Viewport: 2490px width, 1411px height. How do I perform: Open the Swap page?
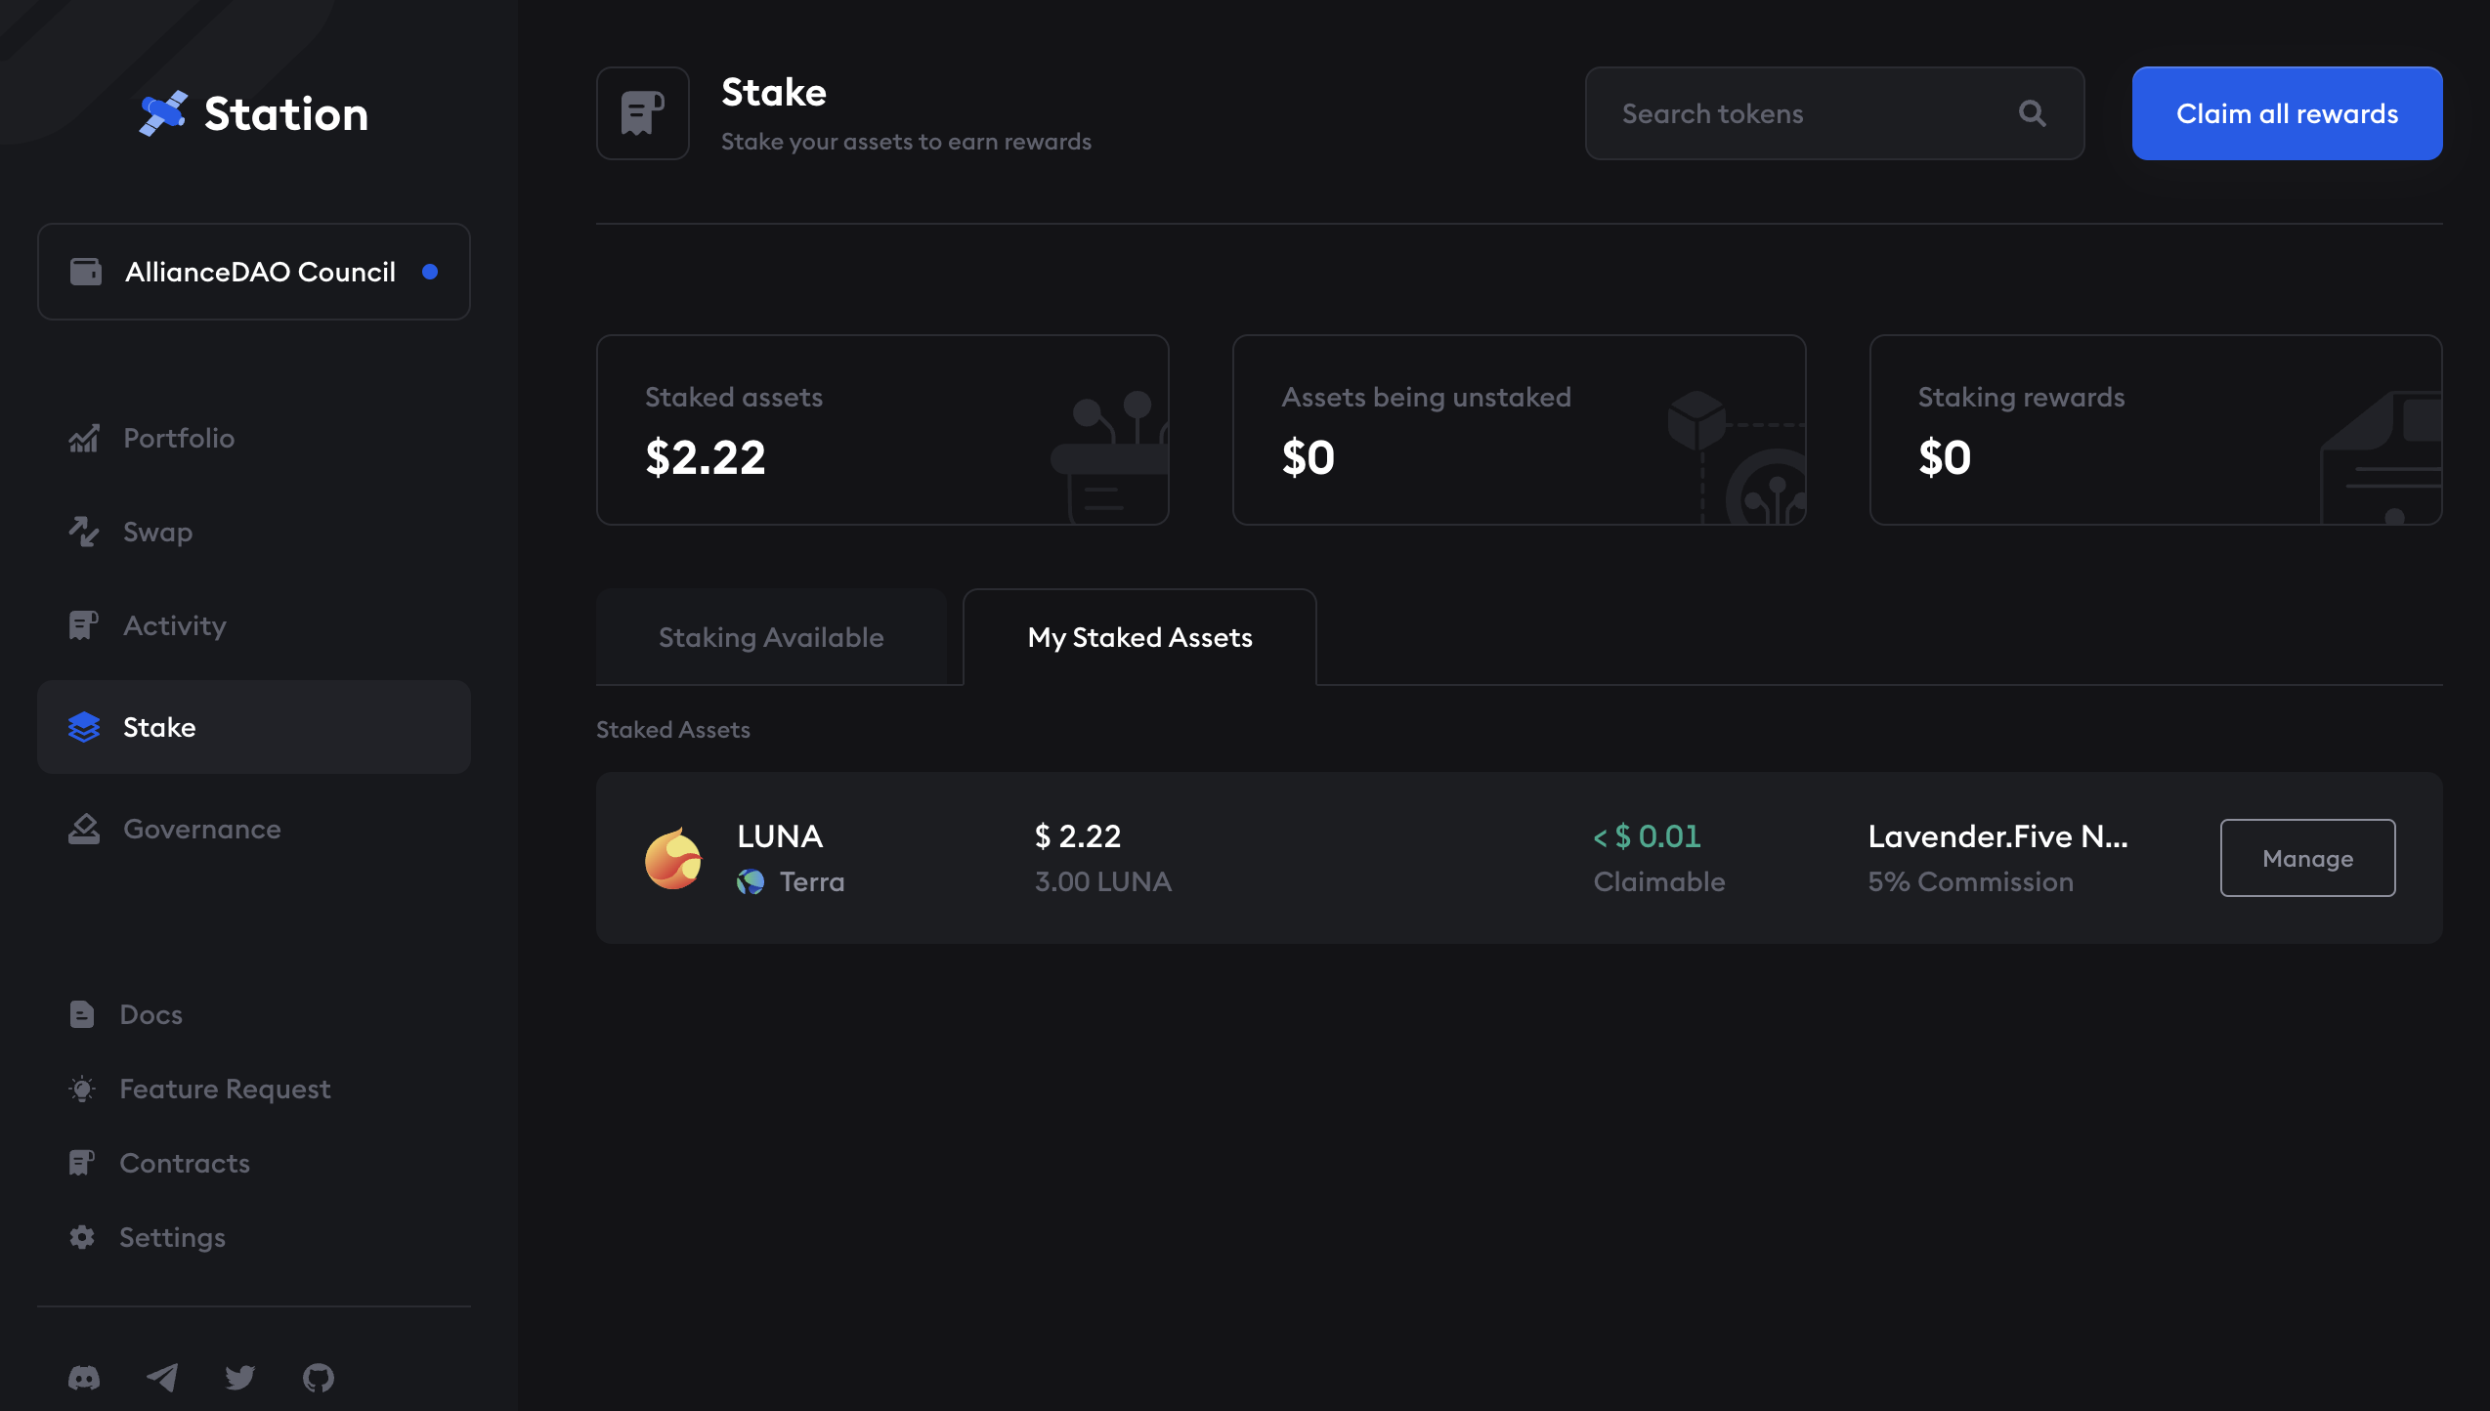tap(157, 532)
